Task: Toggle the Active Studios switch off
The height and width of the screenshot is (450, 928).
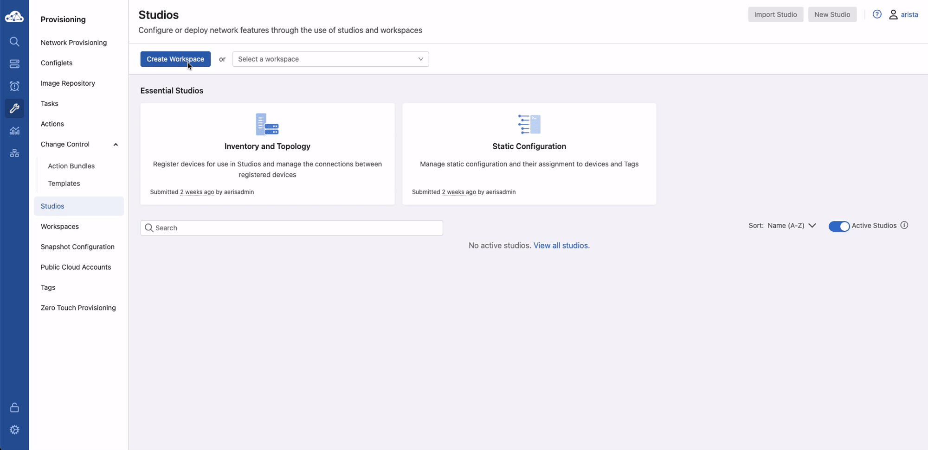Action: coord(838,226)
